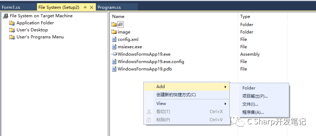Click the WindowsFormsApp19.exe assembly icon
This screenshot has height=136, width=316.
(114, 54)
